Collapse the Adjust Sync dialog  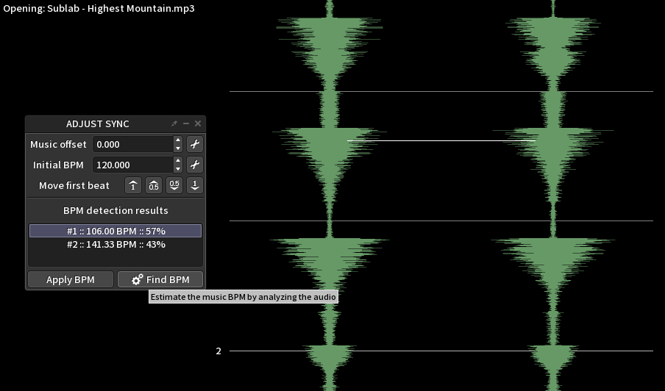[x=186, y=124]
